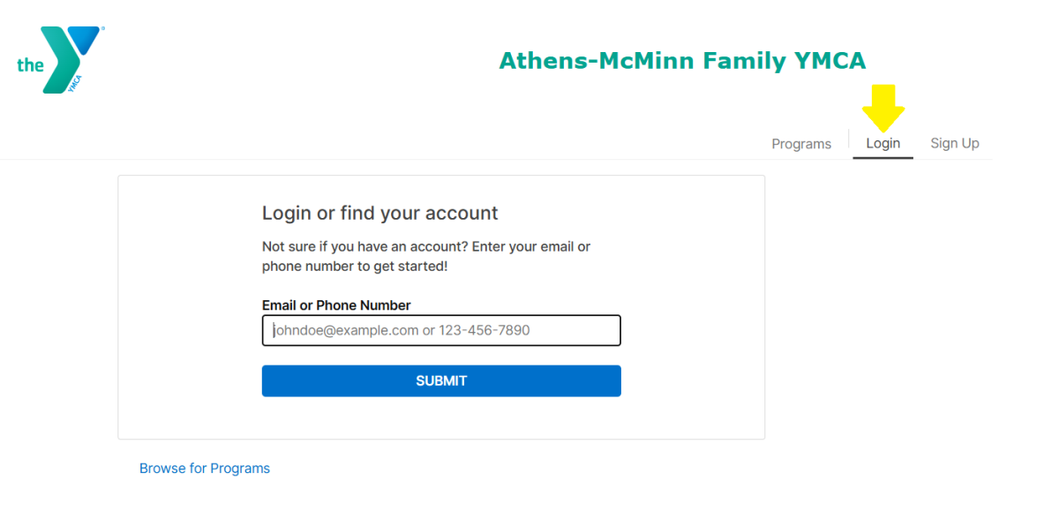Follow the Browse for Programs link

click(205, 469)
